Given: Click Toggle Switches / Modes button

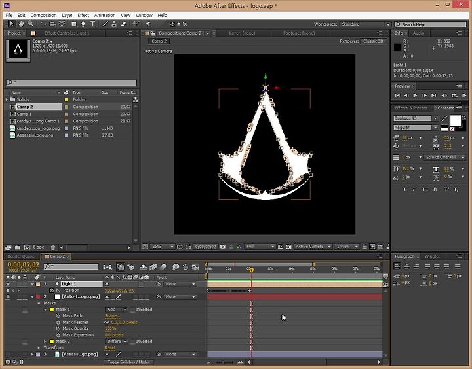Looking at the screenshot, I should point(129,362).
